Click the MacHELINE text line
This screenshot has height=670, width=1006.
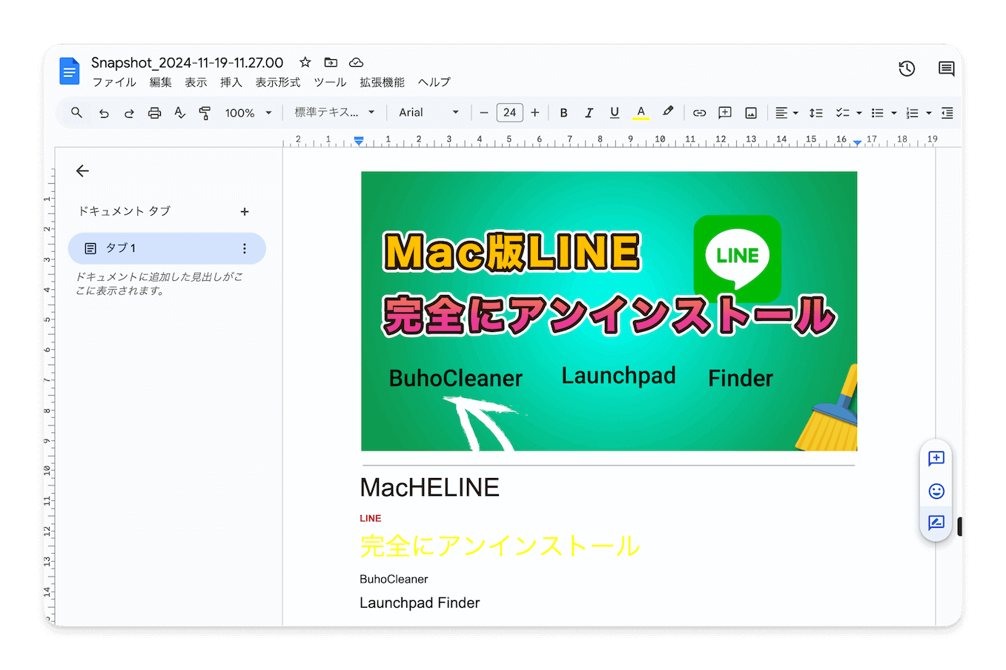pos(429,488)
